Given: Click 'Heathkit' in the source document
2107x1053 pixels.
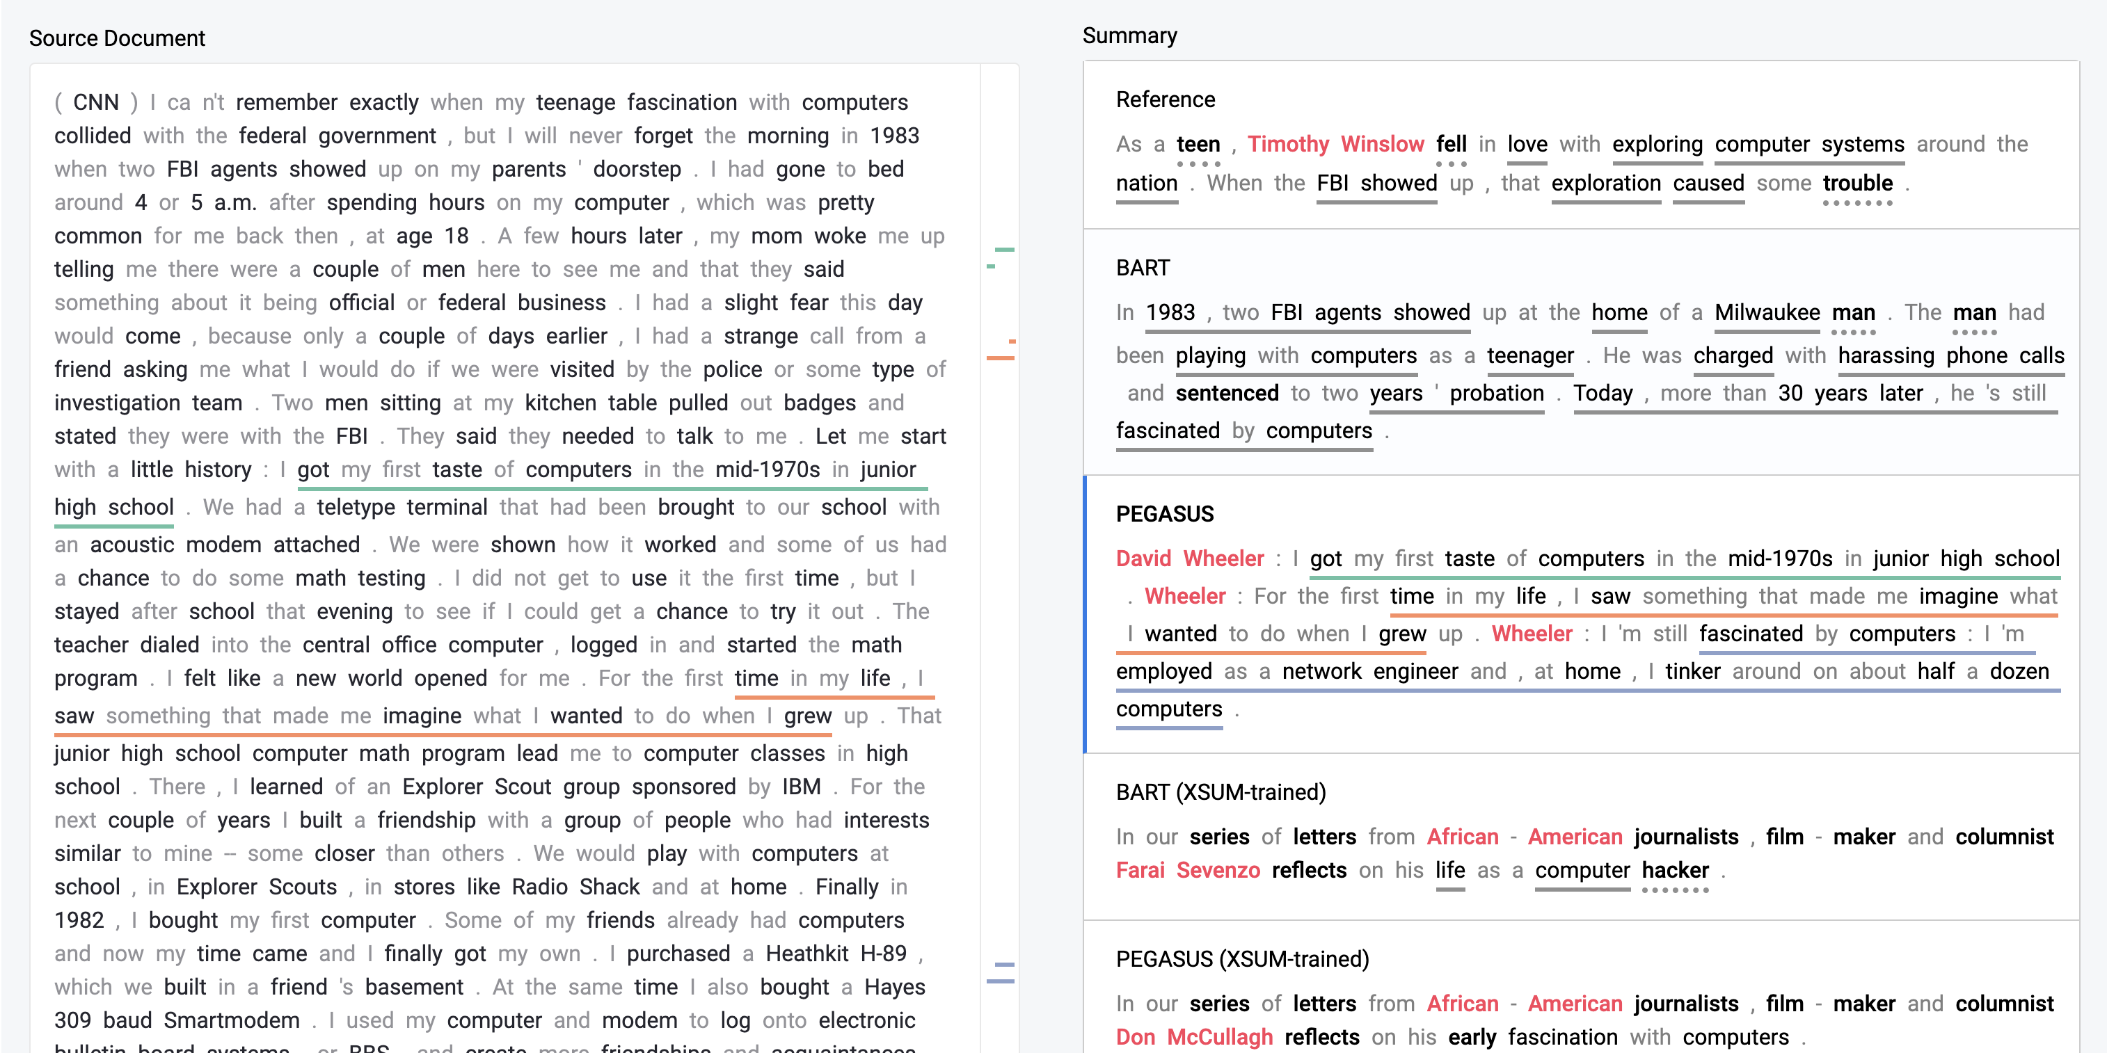Looking at the screenshot, I should [x=806, y=954].
